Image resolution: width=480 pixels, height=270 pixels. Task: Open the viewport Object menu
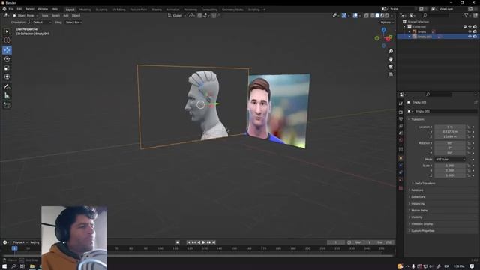point(76,15)
